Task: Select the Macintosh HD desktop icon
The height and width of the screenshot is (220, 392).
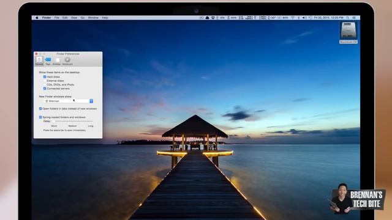Action: click(x=349, y=32)
